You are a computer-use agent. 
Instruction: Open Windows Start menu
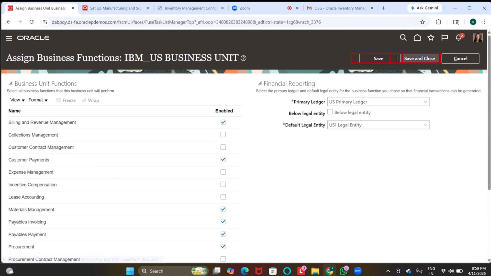[x=130, y=271]
